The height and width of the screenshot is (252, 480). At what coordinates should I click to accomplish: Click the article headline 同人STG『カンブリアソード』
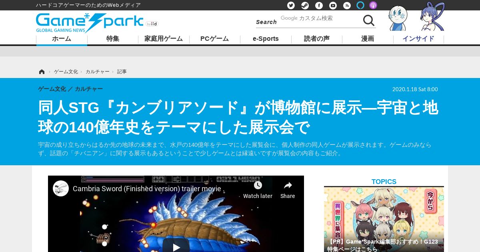238,118
